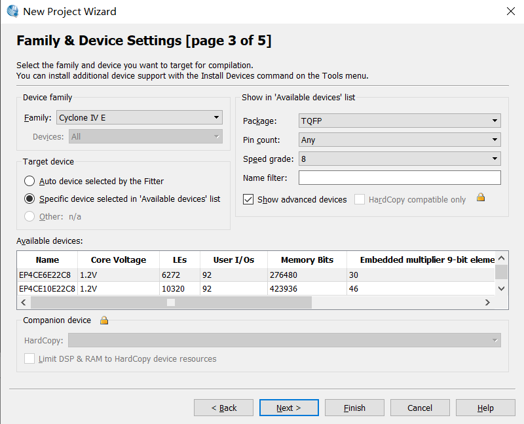Viewport: 524px width, 424px height.
Task: Click the Core Voltage column header
Action: 118,260
